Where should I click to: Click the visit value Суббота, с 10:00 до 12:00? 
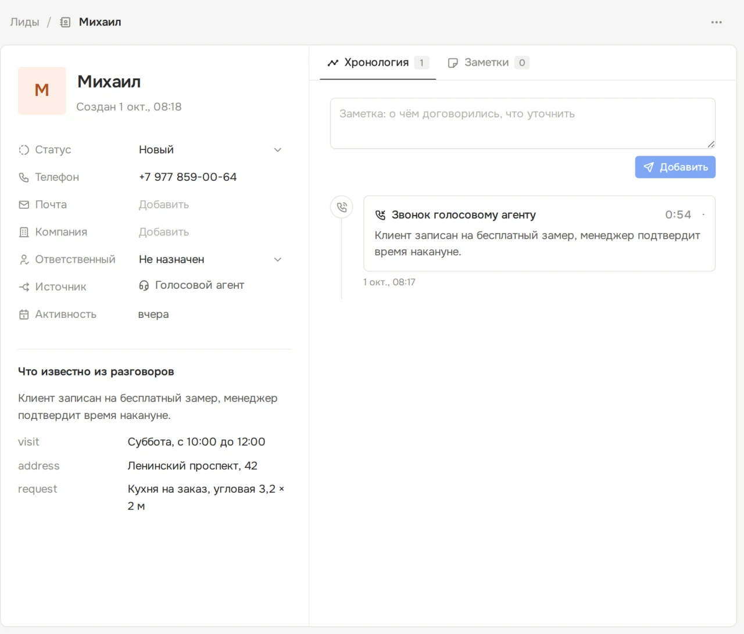[196, 442]
